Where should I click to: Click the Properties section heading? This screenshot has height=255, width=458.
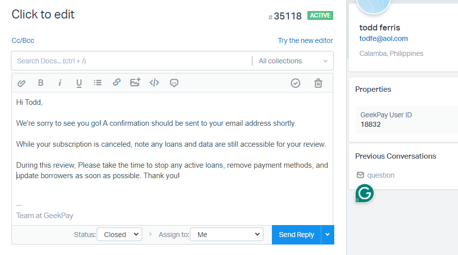373,89
